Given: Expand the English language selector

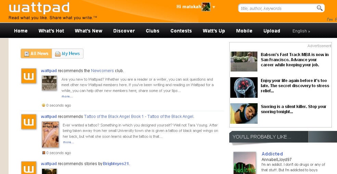Looking at the screenshot, I should click(x=301, y=31).
